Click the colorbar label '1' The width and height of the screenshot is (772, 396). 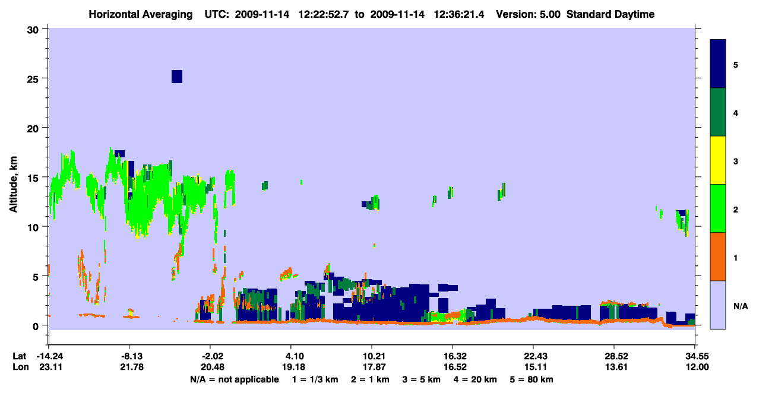coord(736,258)
